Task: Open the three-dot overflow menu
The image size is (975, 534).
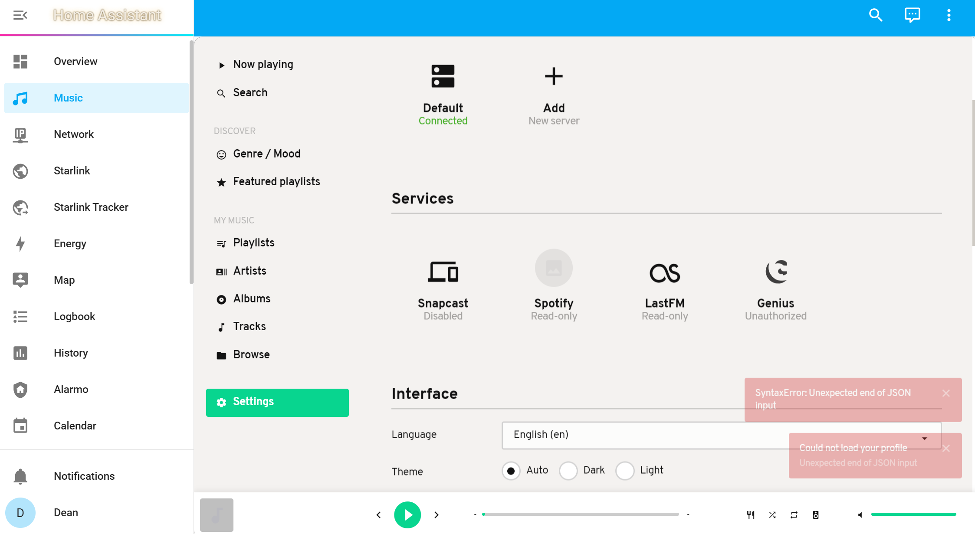Action: click(x=949, y=15)
